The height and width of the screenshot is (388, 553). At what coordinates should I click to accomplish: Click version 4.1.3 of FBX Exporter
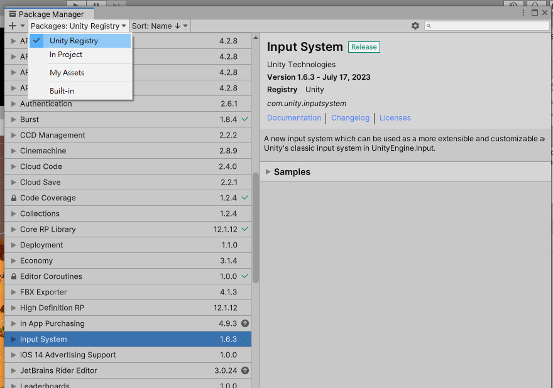[229, 292]
